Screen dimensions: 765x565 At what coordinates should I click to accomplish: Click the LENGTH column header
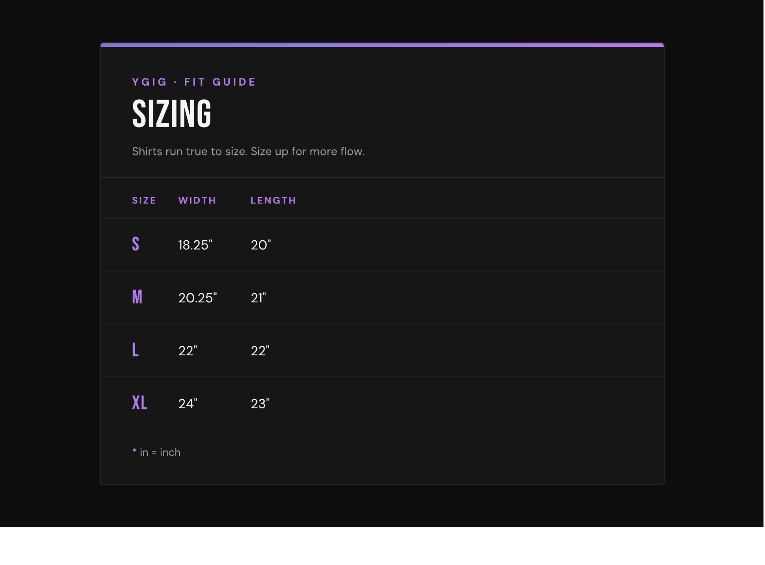(x=274, y=201)
